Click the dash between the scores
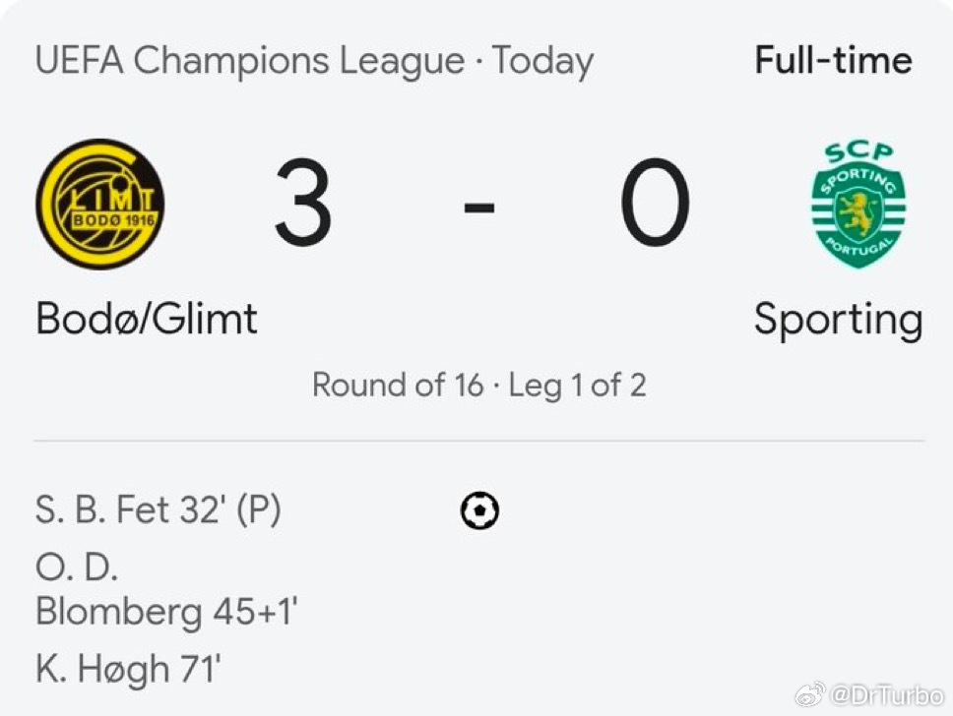This screenshot has width=953, height=716. coord(479,208)
